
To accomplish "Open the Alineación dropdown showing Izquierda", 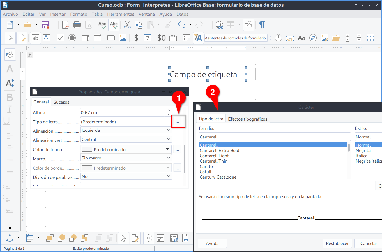I will [x=126, y=130].
